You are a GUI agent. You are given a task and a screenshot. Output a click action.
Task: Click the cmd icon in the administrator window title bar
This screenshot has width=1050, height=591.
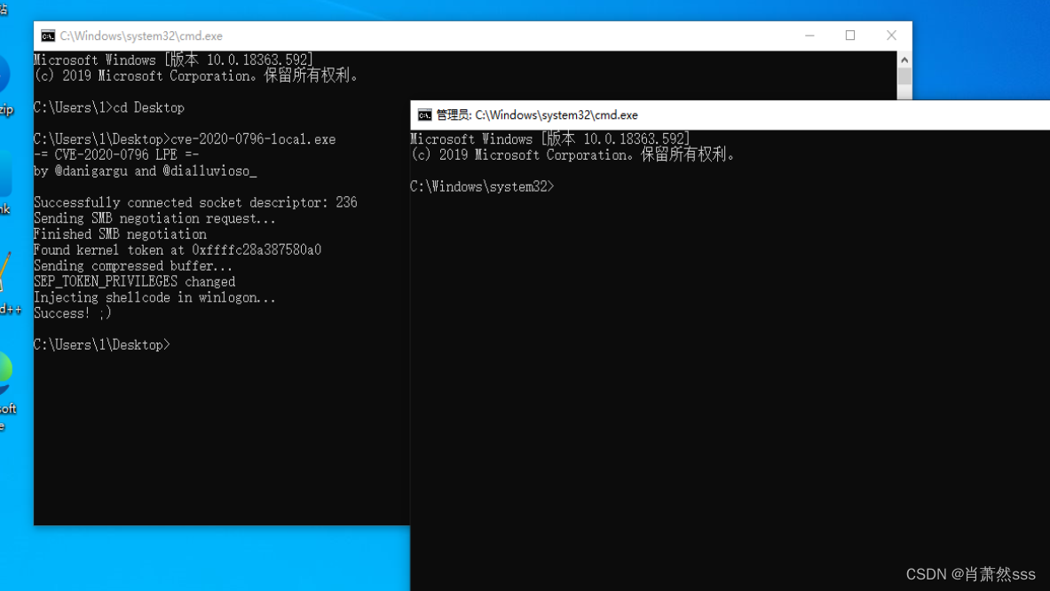tap(424, 115)
